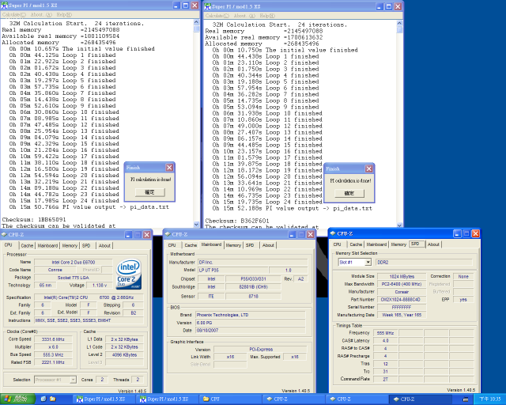
Task: Open the Windows Start button
Action: click(x=17, y=399)
